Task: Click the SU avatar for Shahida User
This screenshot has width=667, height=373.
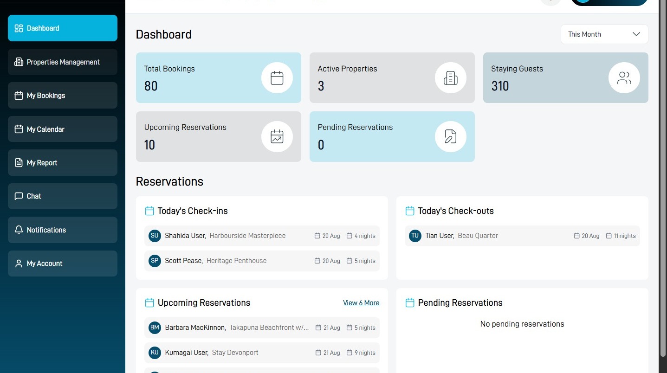Action: 155,236
